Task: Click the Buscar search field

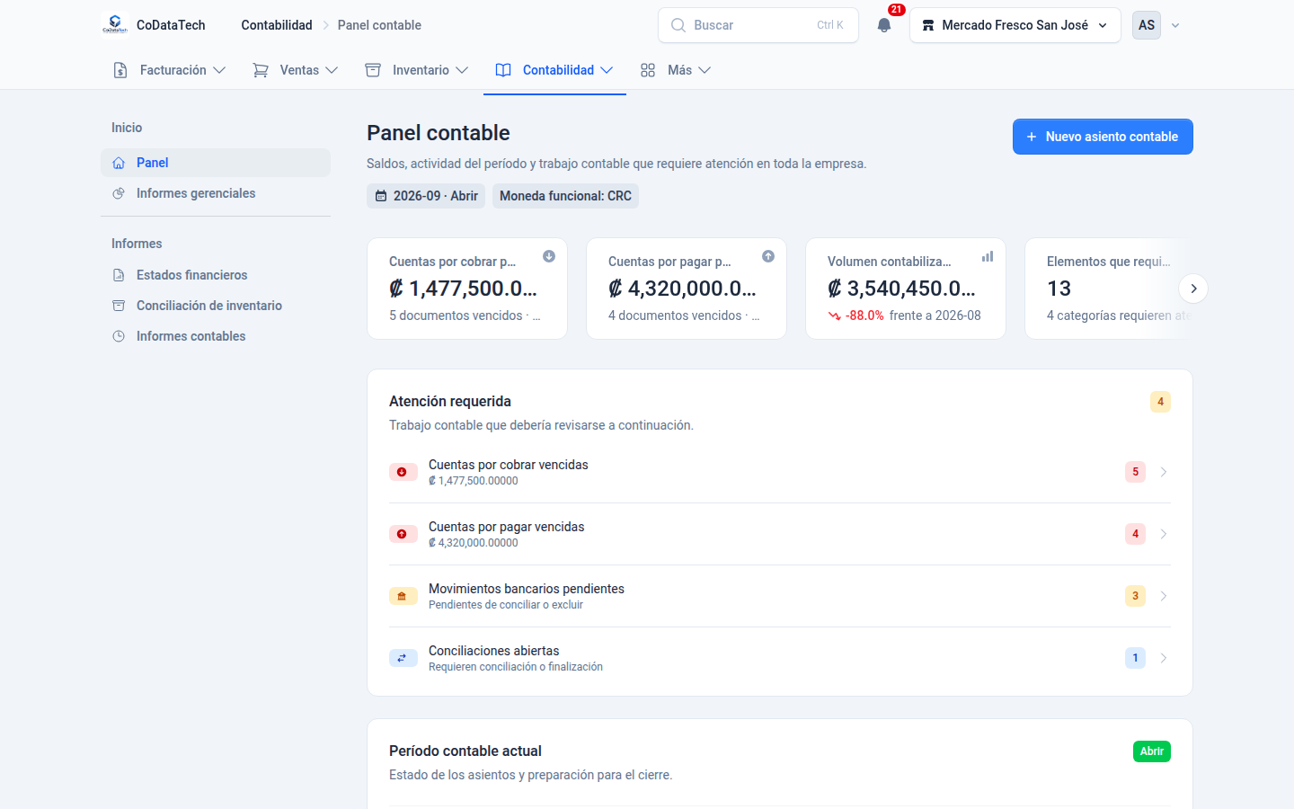Action: point(758,25)
